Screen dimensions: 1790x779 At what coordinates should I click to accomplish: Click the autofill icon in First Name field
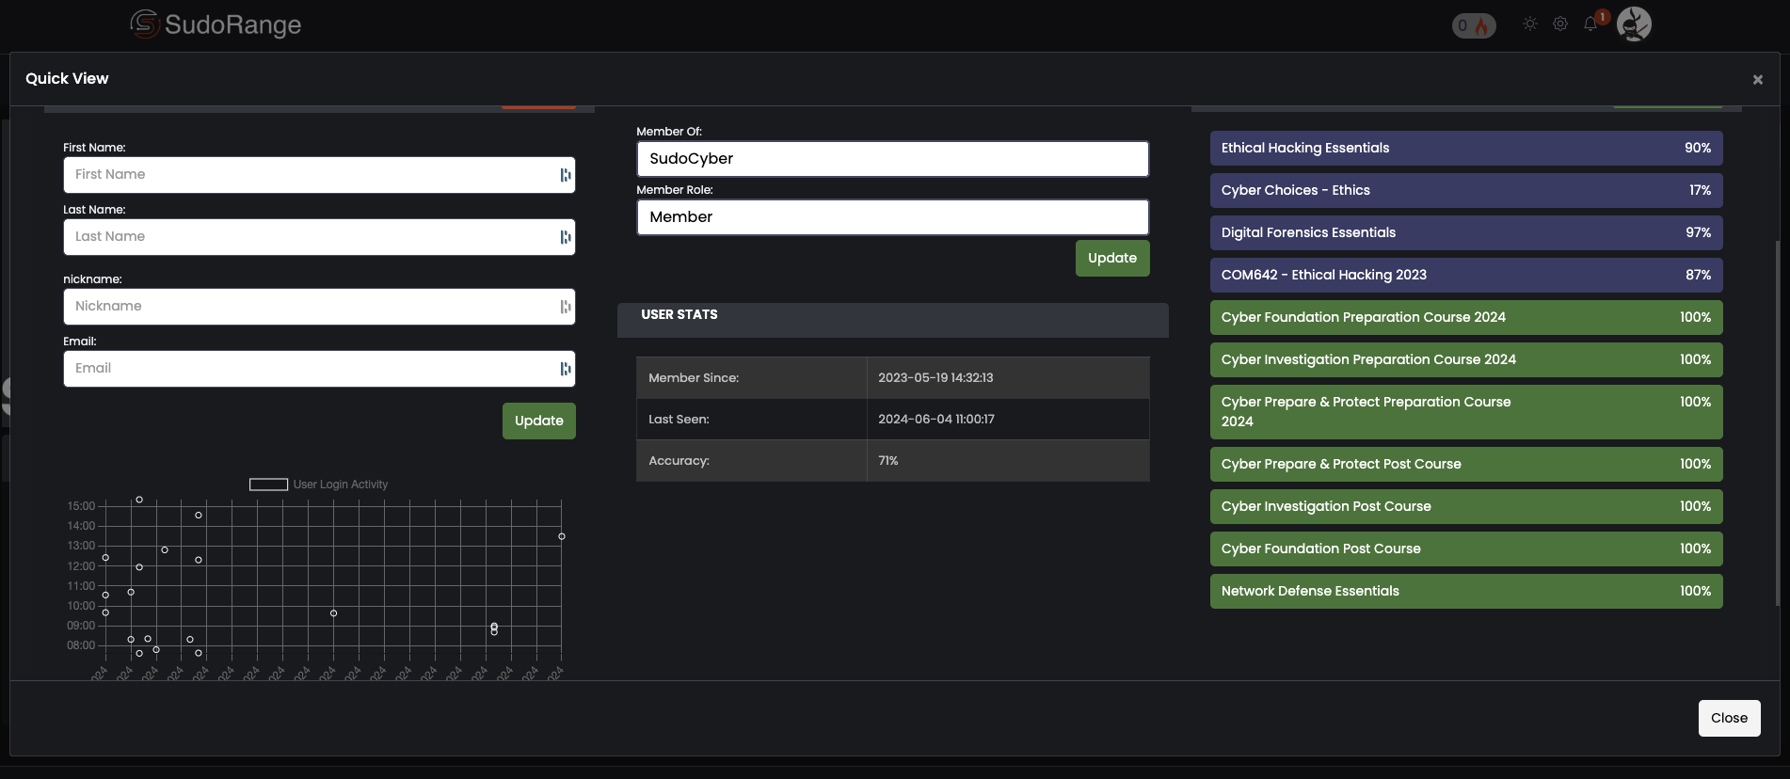[566, 175]
